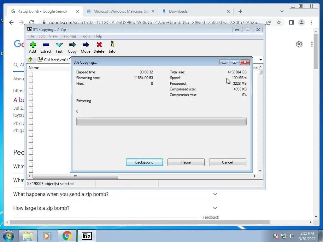Click the Name column header

click(34, 68)
